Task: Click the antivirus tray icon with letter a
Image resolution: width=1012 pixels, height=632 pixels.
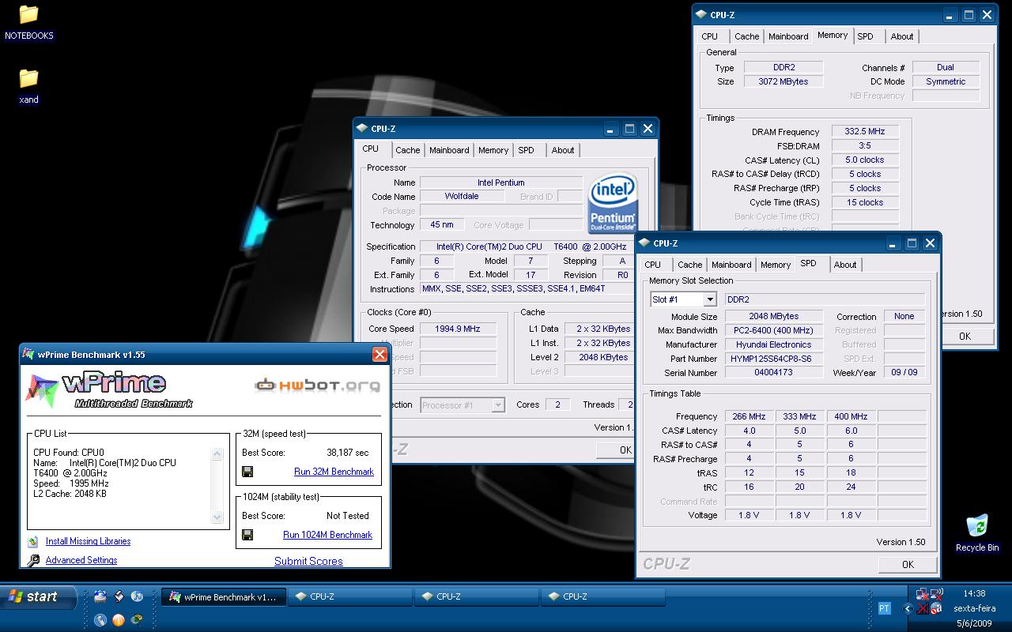Action: [x=936, y=608]
